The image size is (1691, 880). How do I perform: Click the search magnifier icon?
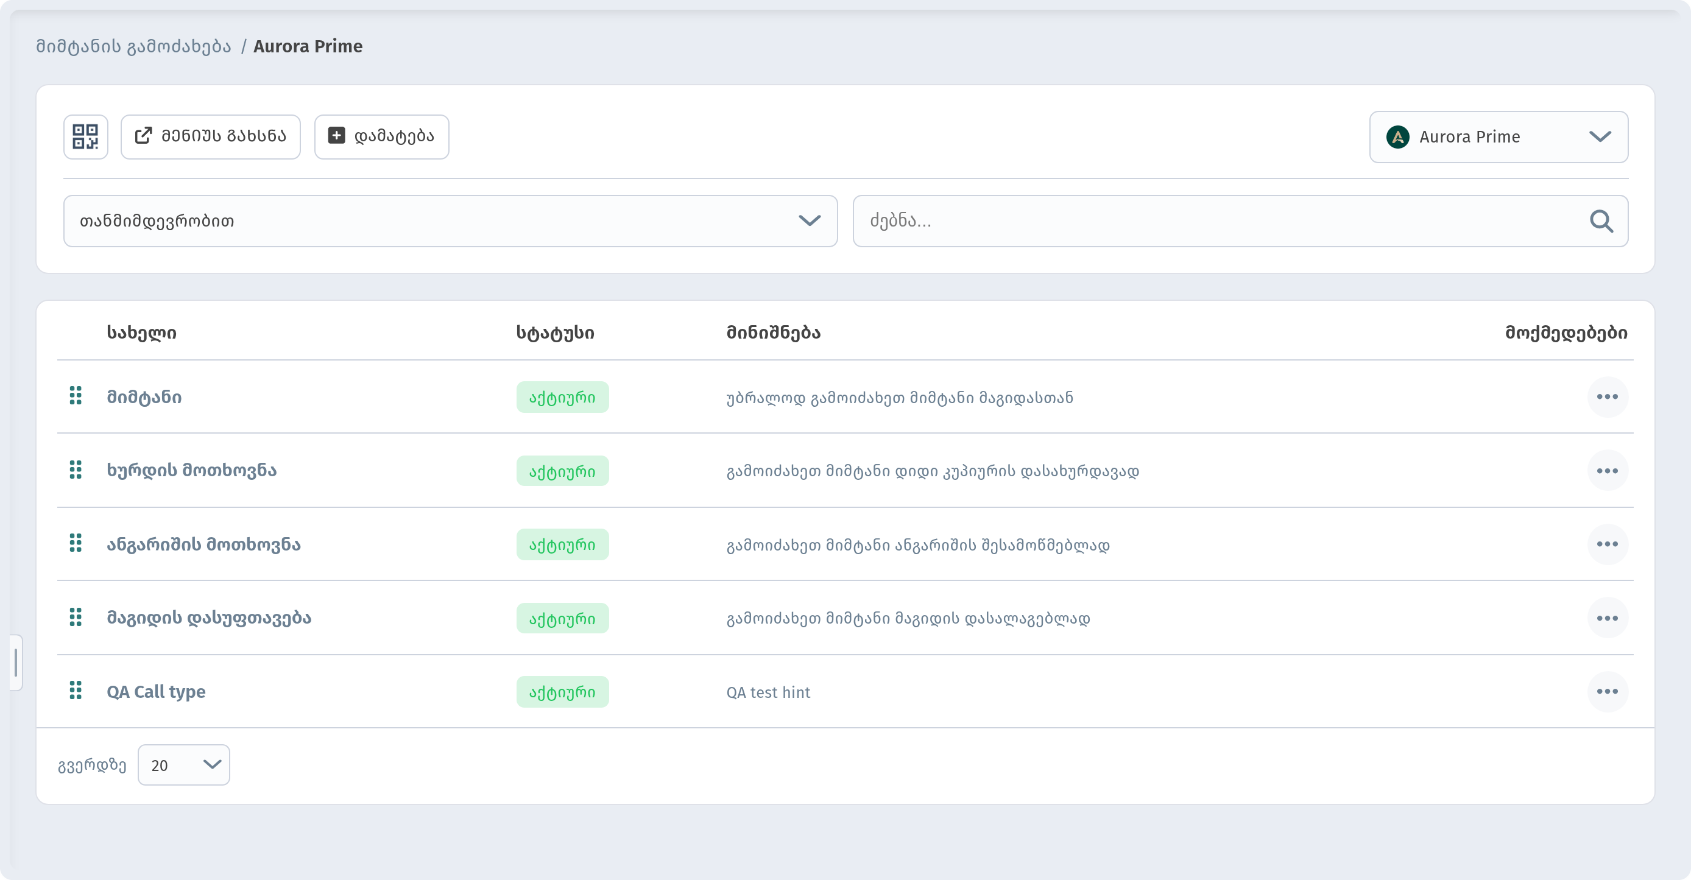point(1601,221)
